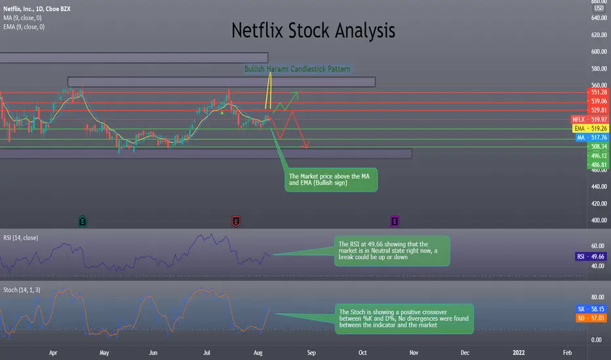Click the 529.81 red price label
The width and height of the screenshot is (611, 360).
598,110
